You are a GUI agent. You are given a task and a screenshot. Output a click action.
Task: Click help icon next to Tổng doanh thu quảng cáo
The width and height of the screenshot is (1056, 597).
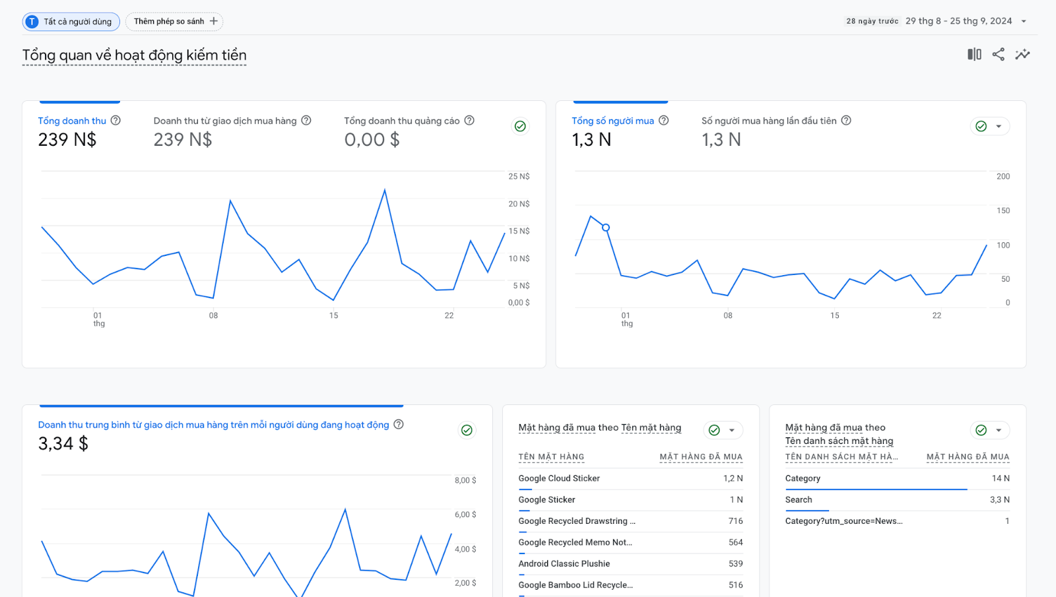tap(469, 120)
